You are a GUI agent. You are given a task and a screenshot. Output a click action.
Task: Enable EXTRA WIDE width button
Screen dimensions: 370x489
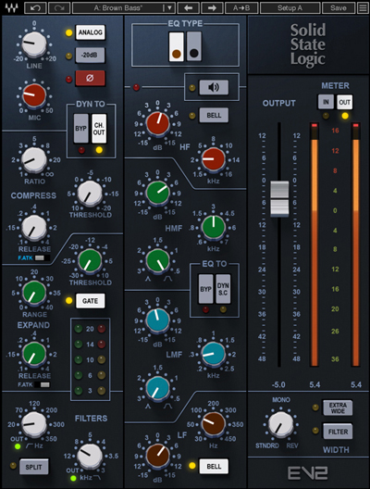pyautogui.click(x=338, y=407)
